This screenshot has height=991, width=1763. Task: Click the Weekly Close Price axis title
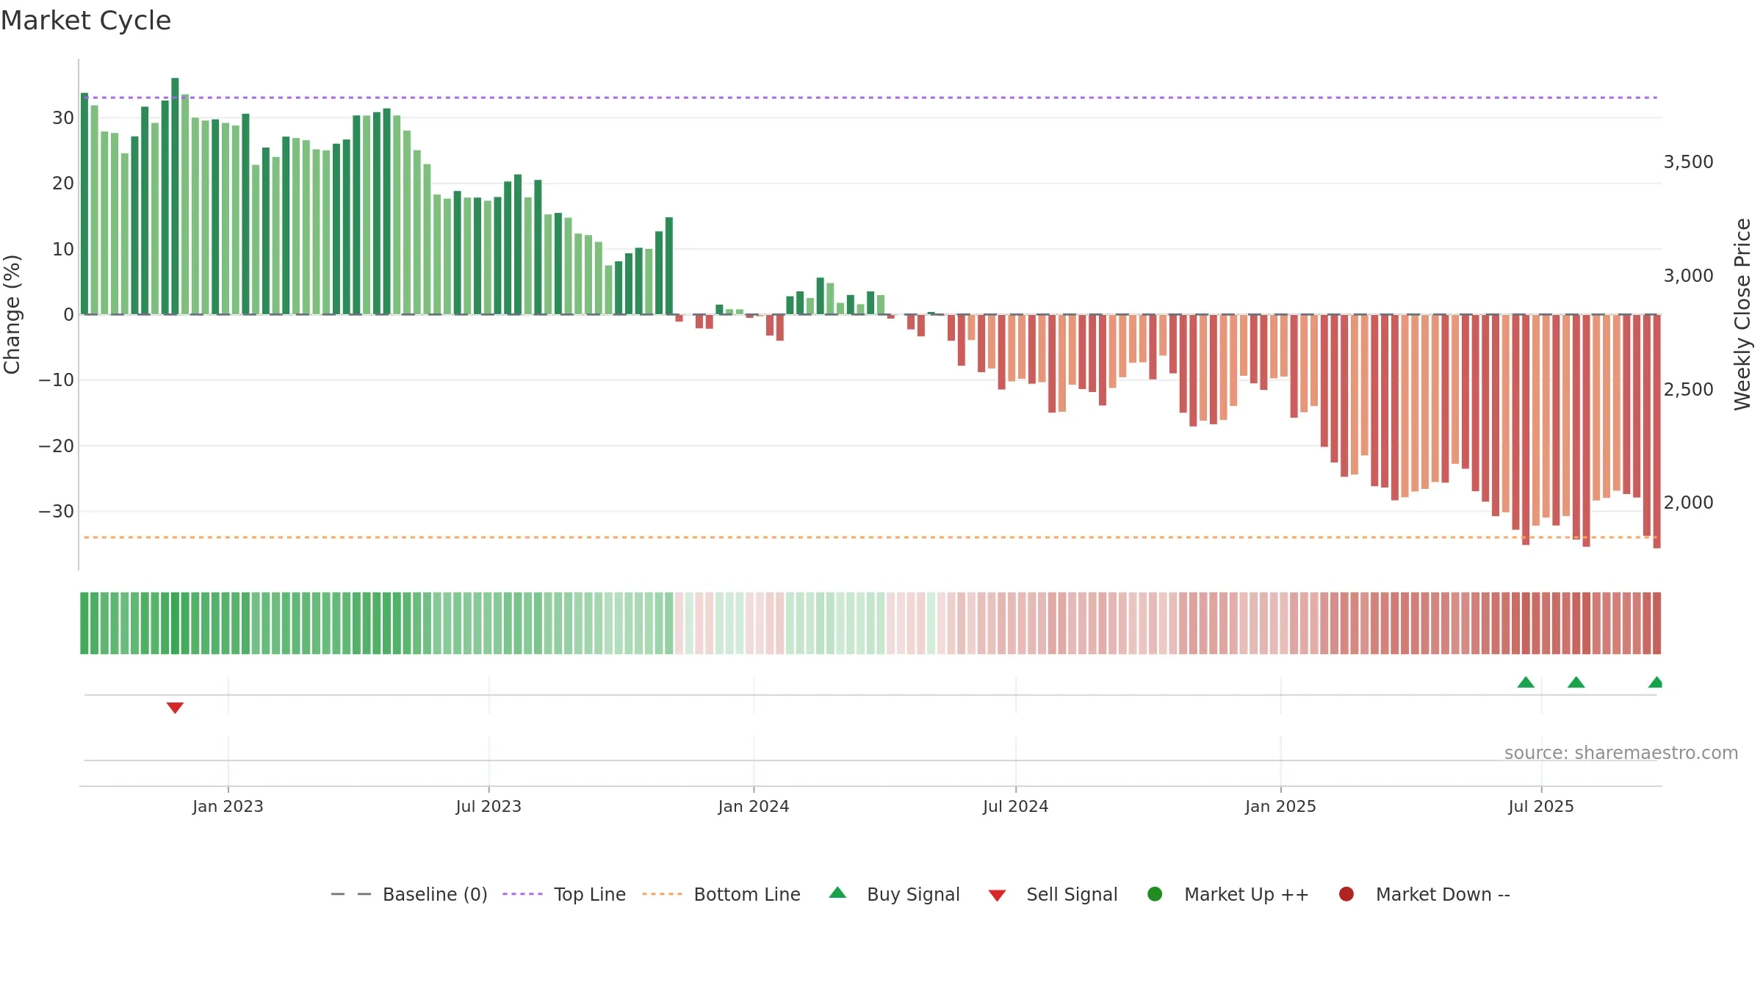(1742, 314)
